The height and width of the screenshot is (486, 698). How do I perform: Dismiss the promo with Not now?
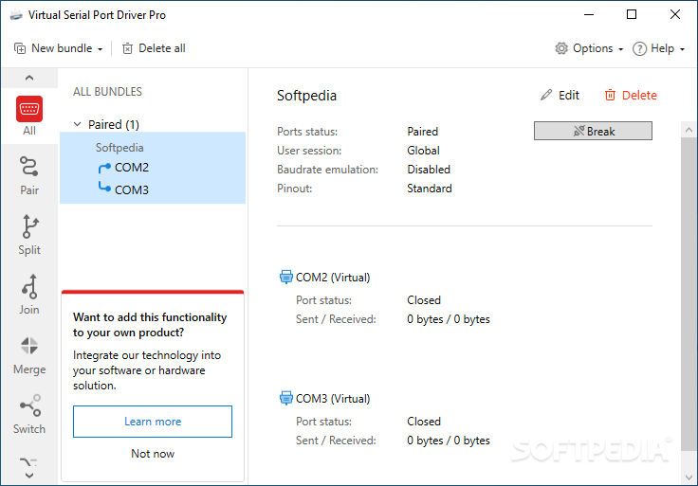point(153,454)
